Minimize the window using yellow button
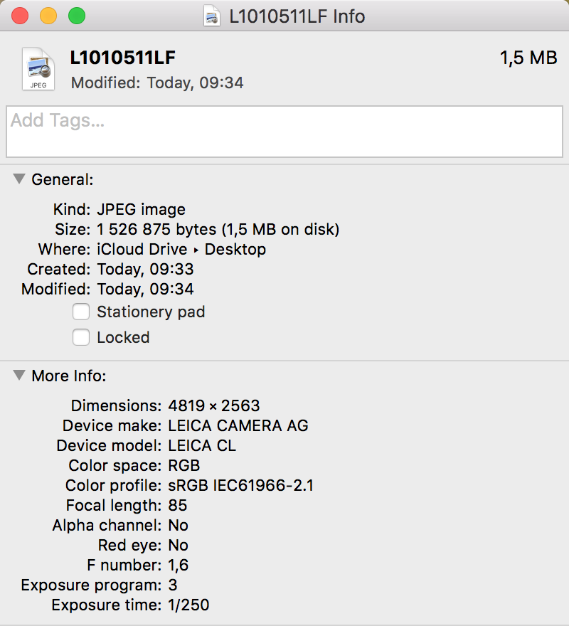The height and width of the screenshot is (626, 569). 48,16
